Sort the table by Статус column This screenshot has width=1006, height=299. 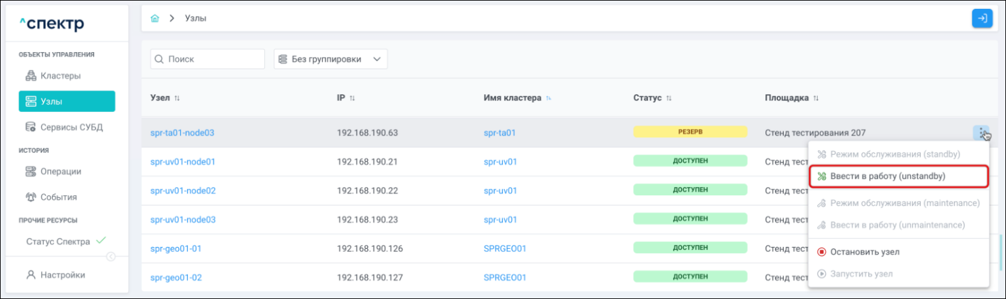(x=669, y=98)
